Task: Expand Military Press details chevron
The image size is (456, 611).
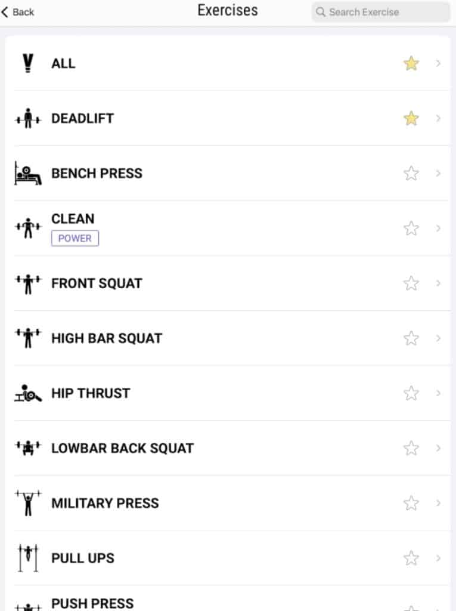Action: (438, 503)
